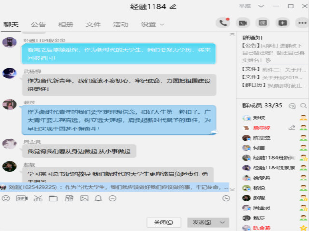Open message history clock icon

pyautogui.click(x=226, y=198)
